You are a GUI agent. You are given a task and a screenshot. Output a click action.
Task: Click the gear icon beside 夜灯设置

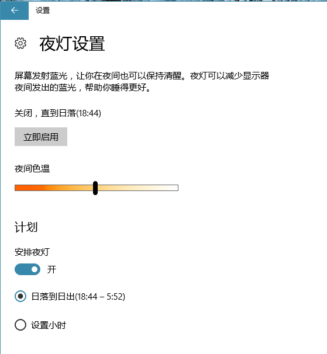(20, 43)
